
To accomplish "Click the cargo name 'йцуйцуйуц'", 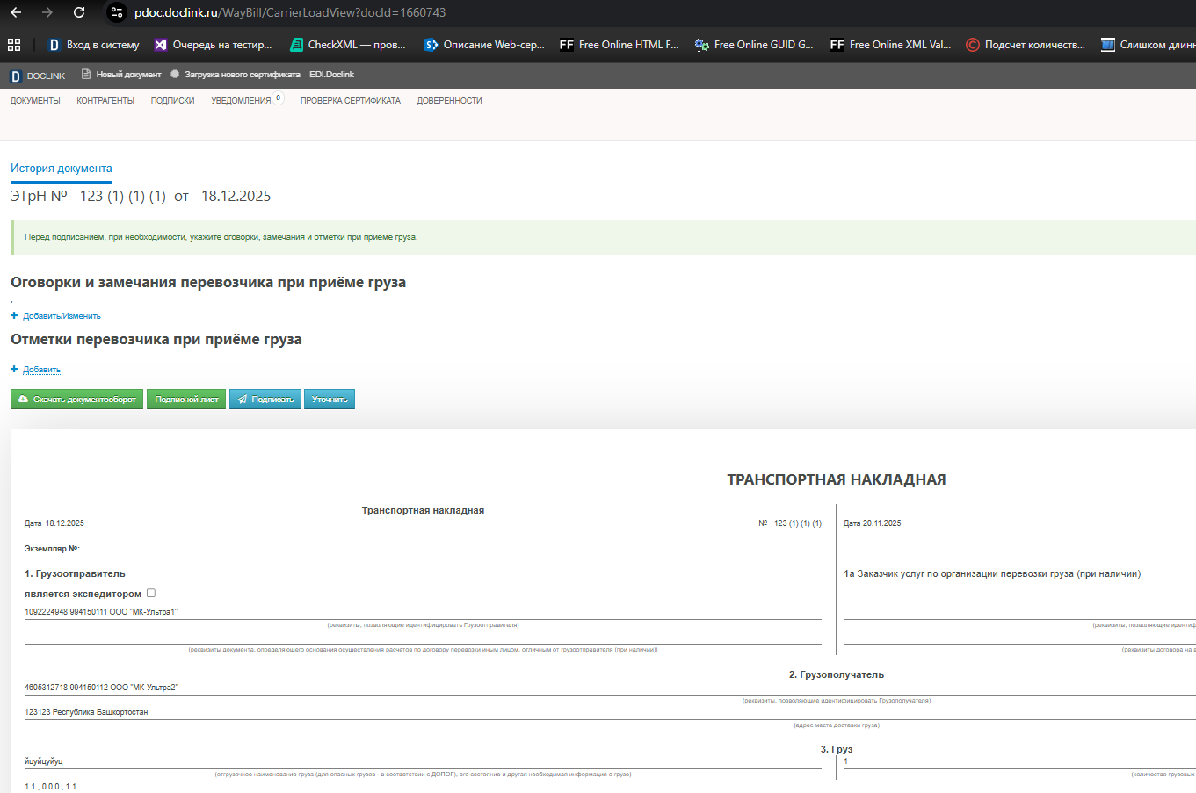I will pyautogui.click(x=44, y=761).
